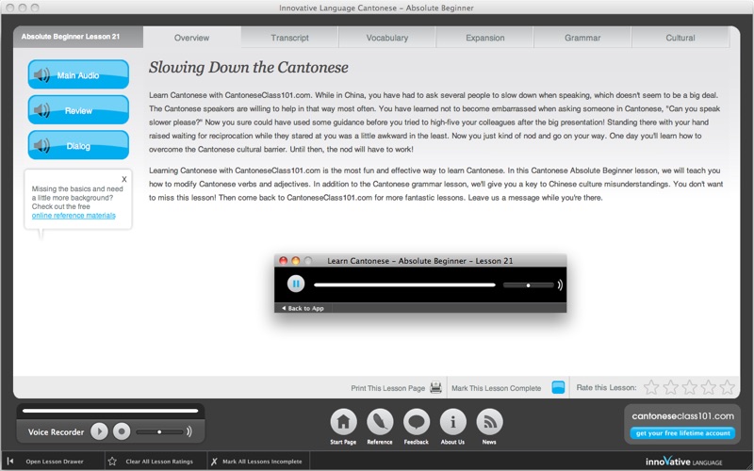Click the printer icon
The image size is (754, 471).
click(435, 387)
